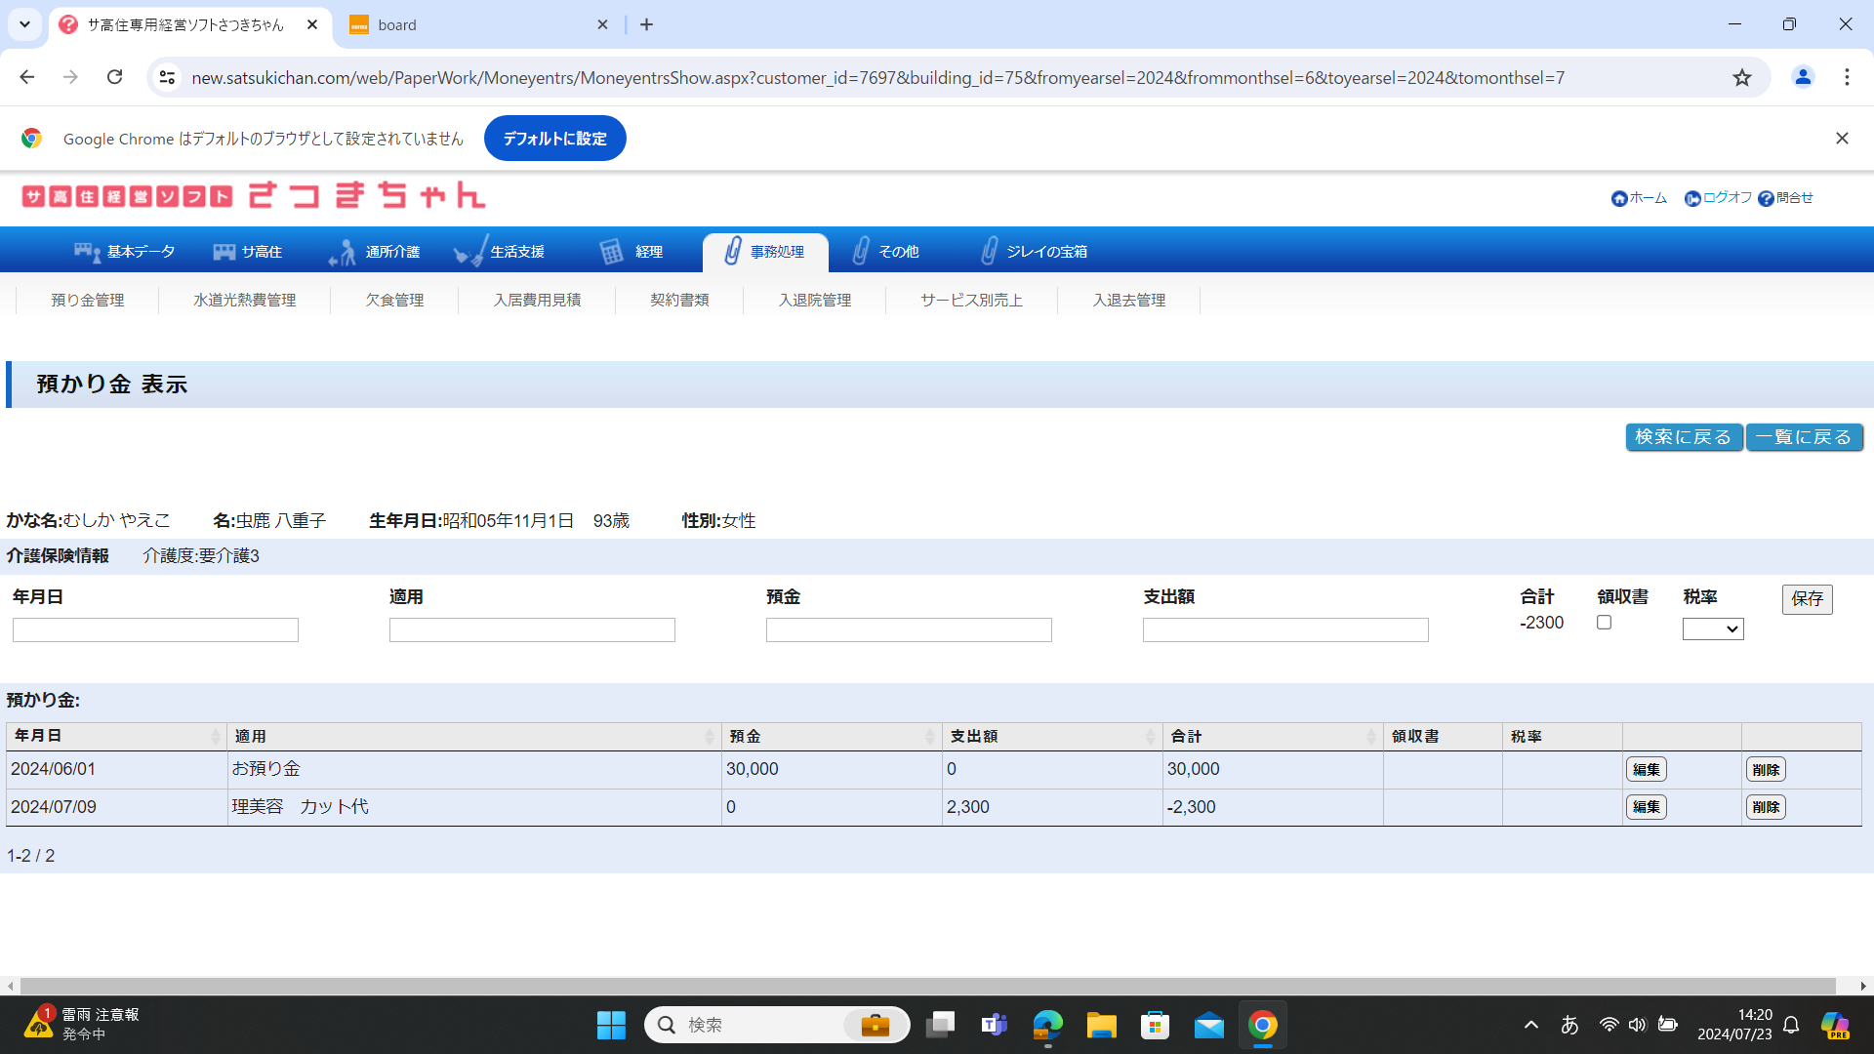
Task: Open the 税率 dropdown
Action: 1712,629
